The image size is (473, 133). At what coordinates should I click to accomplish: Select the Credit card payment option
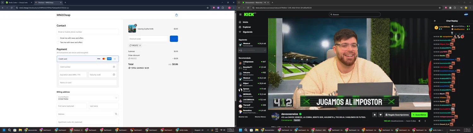(88, 59)
